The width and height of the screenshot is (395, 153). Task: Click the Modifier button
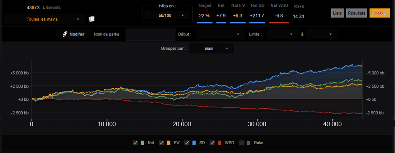click(x=73, y=34)
